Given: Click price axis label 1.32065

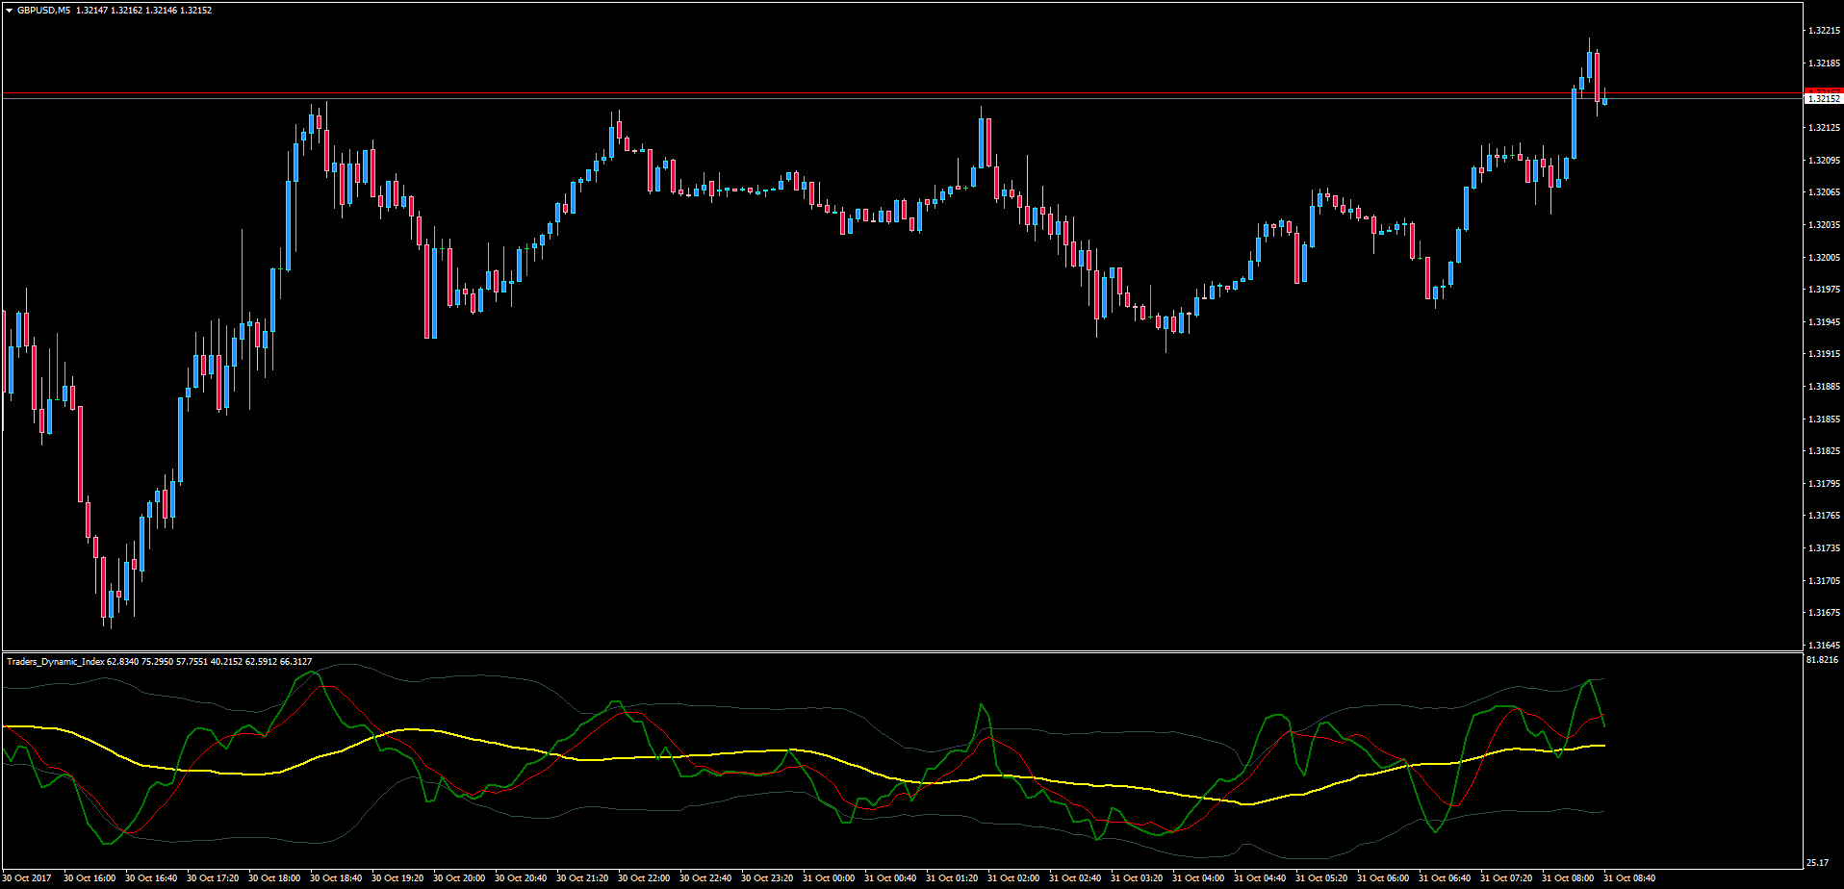Looking at the screenshot, I should click(1824, 192).
